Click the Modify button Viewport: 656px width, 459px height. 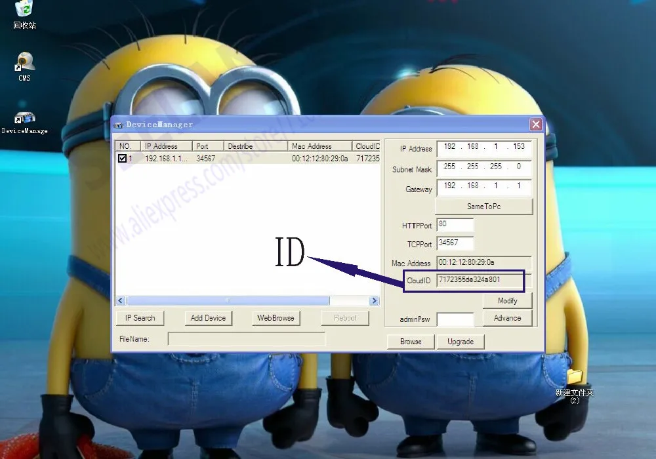coord(508,301)
